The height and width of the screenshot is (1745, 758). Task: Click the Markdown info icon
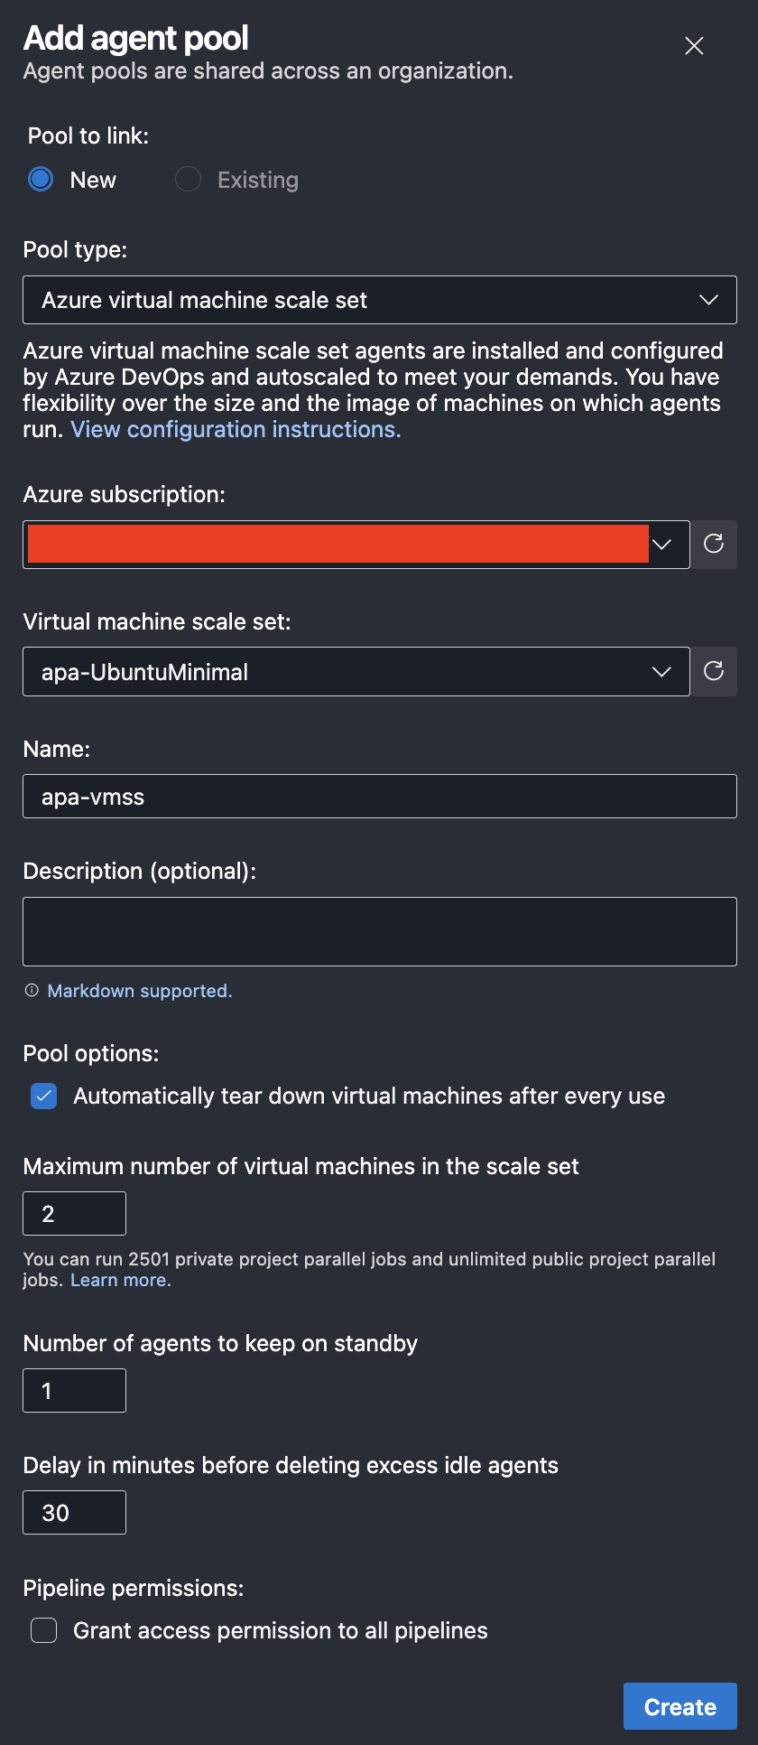click(32, 991)
